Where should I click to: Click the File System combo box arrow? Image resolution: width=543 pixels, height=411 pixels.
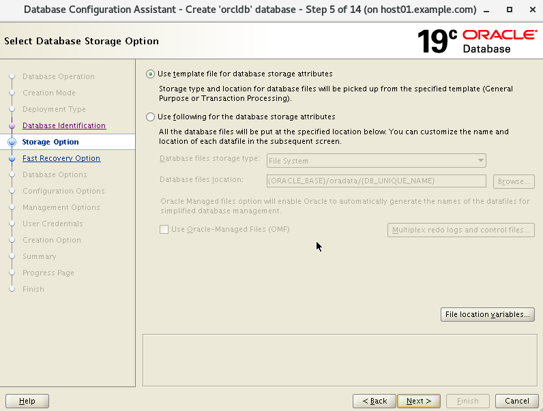[481, 161]
